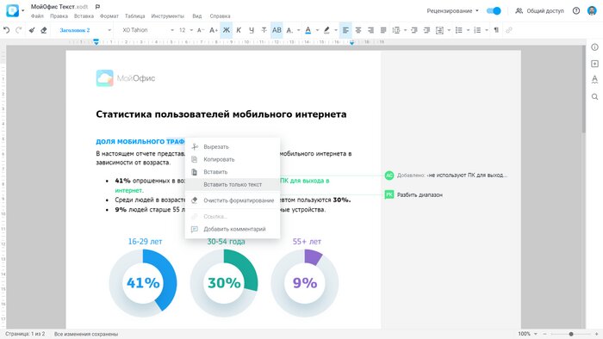This screenshot has width=603, height=339.
Task: Open the Формат menu
Action: (x=109, y=16)
